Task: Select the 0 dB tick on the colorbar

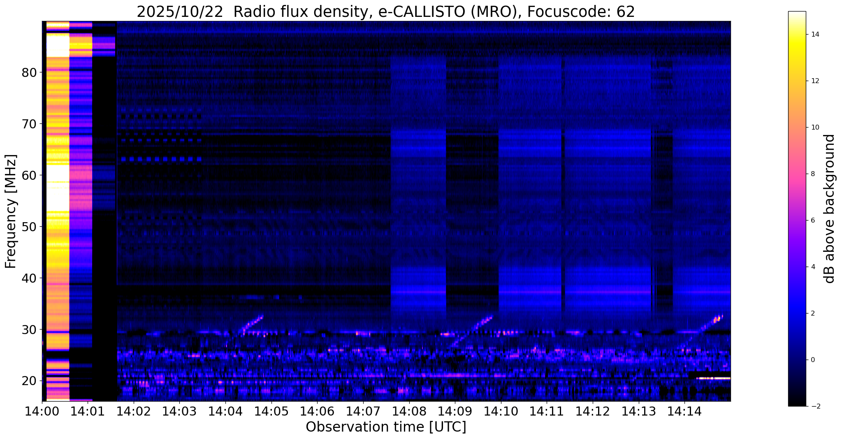Action: point(812,360)
